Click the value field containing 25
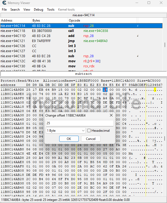Screen dimensions: 167x203 point(79,123)
